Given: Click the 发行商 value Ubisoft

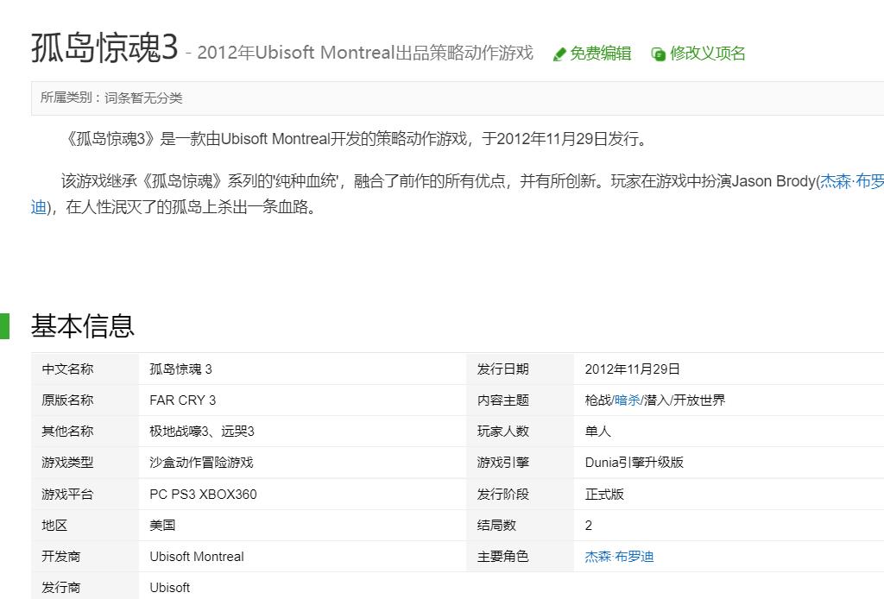Looking at the screenshot, I should point(170,588).
